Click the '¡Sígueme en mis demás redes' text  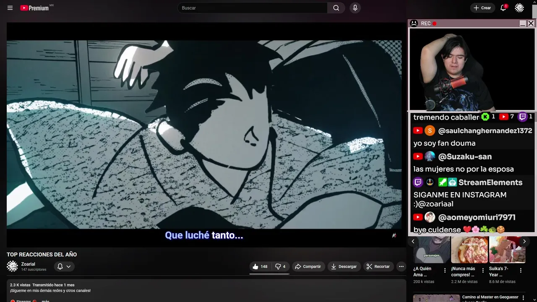coord(50,291)
